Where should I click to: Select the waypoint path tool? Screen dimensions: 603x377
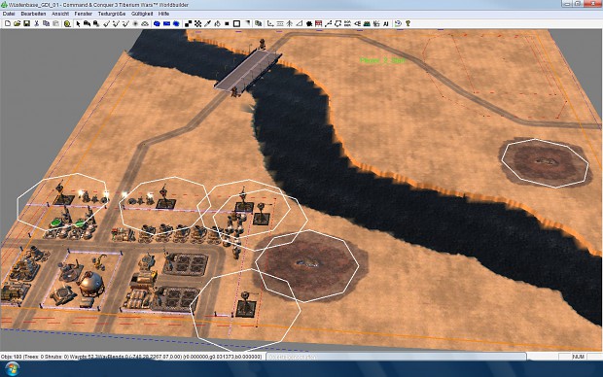tap(329, 24)
